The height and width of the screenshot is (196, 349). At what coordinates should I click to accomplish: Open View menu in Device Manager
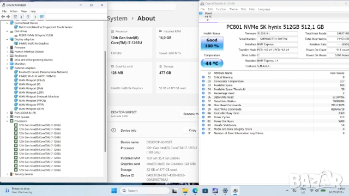24,11
